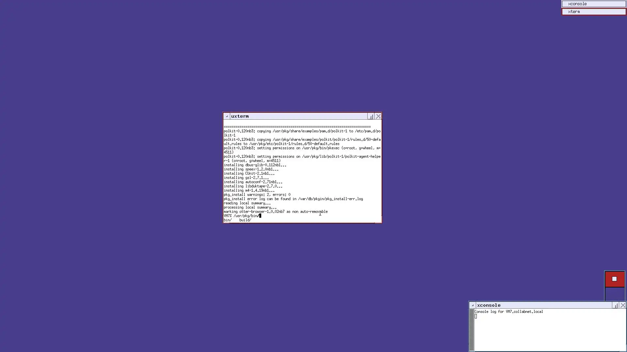Close the xconsole window

(623, 305)
